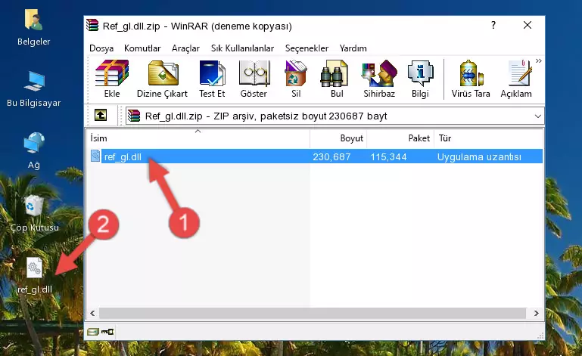Click Dizine Çıkart extract icon

[162, 79]
